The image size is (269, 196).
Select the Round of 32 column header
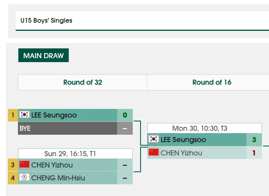(x=82, y=82)
